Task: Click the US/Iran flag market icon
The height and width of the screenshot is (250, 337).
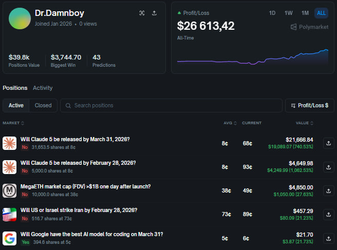Action: pyautogui.click(x=9, y=215)
